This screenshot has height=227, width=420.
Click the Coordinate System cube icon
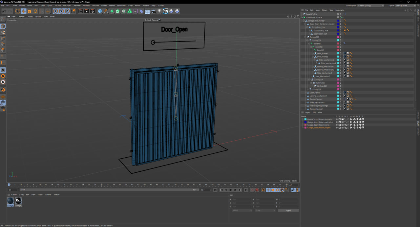pos(73,11)
